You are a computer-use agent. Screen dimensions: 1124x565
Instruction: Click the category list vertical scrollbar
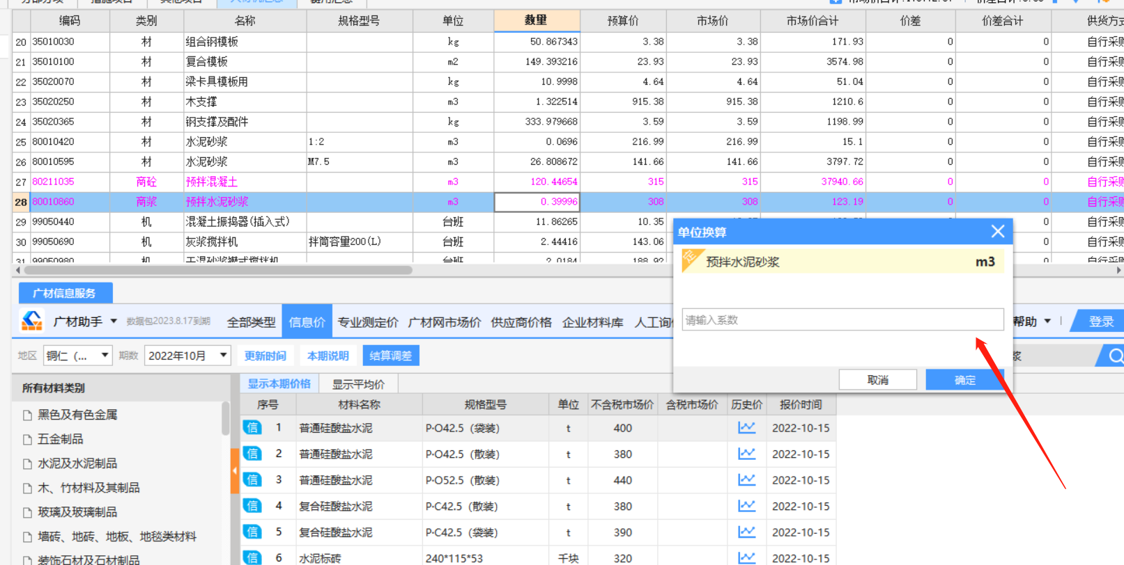(x=225, y=417)
